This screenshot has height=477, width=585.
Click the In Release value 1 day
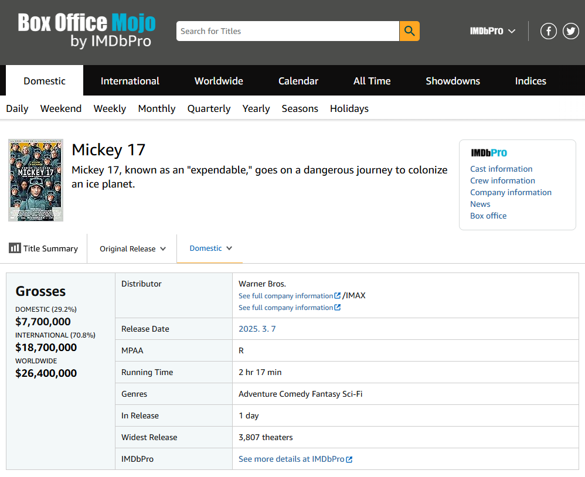point(249,415)
